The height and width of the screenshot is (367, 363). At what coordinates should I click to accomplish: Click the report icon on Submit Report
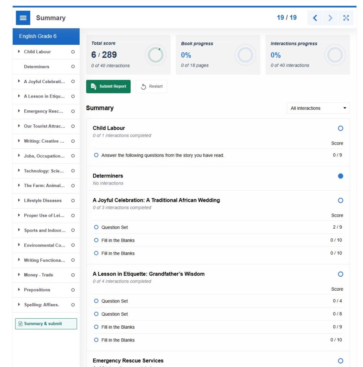click(x=93, y=86)
